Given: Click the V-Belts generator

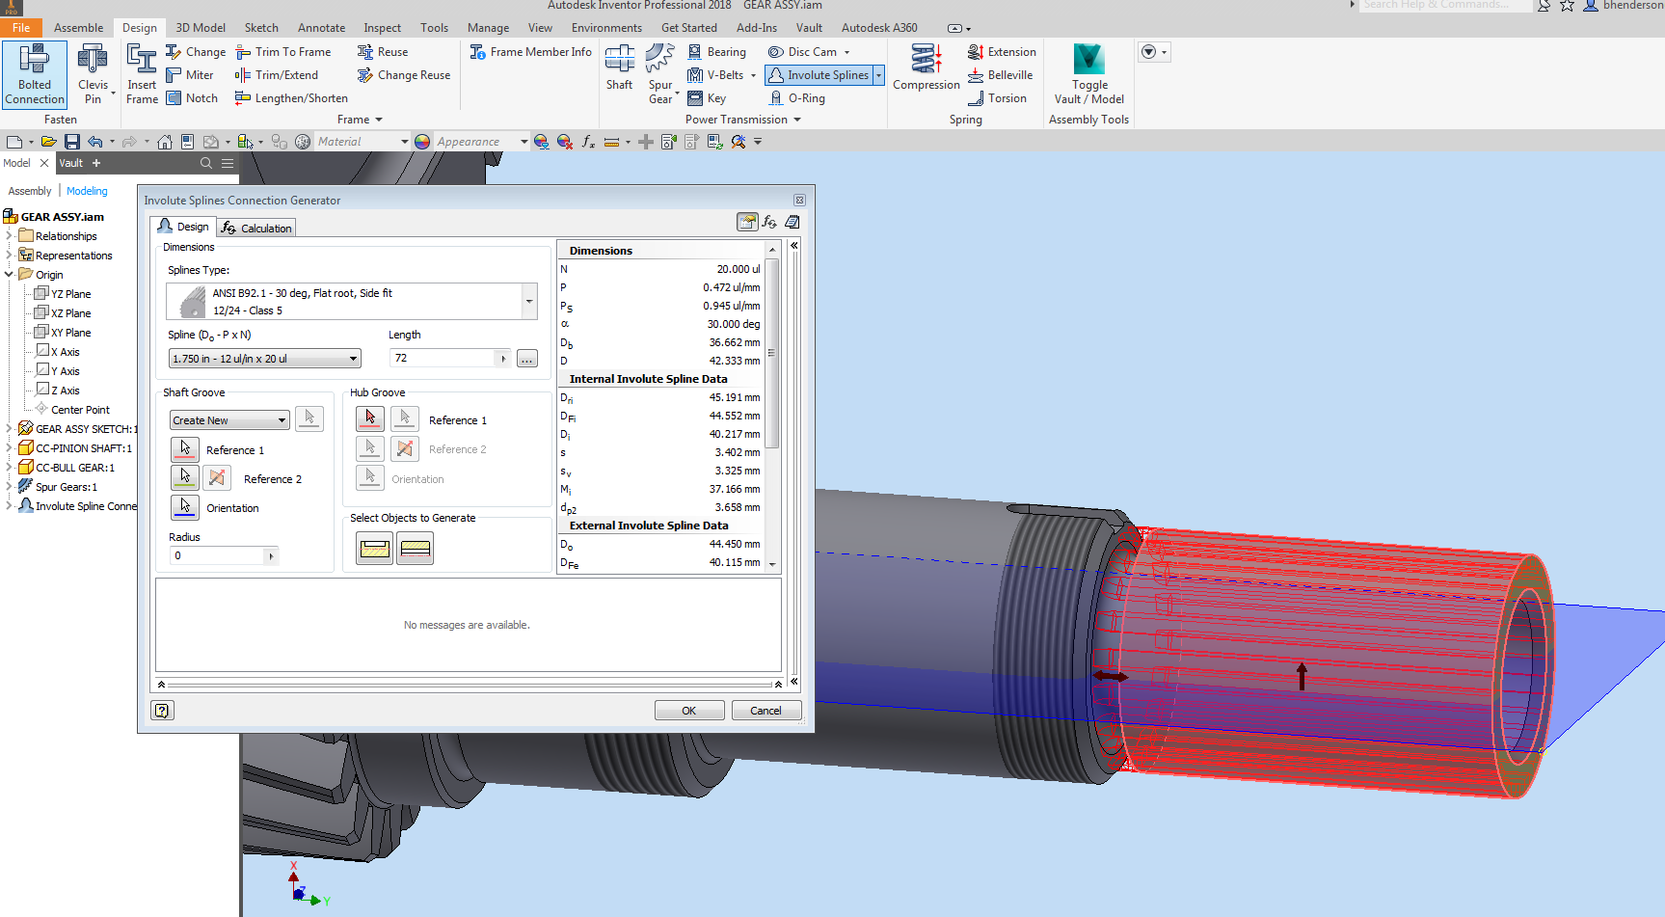Looking at the screenshot, I should coord(715,75).
